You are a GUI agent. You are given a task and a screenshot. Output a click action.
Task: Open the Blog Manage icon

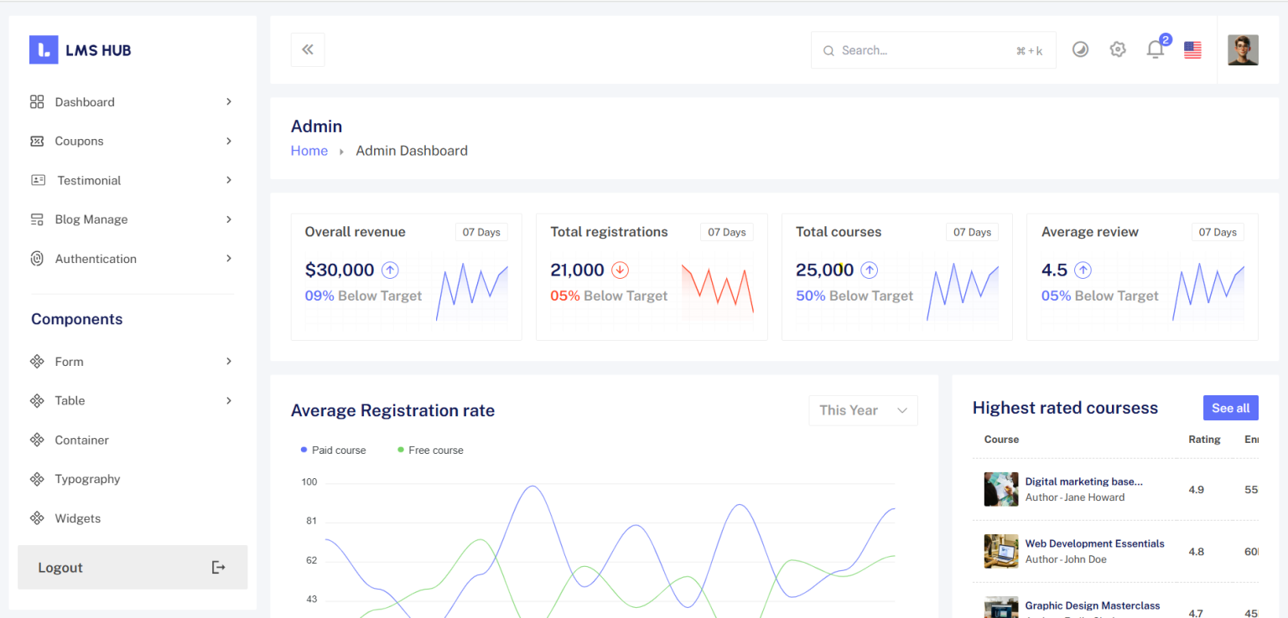coord(37,219)
